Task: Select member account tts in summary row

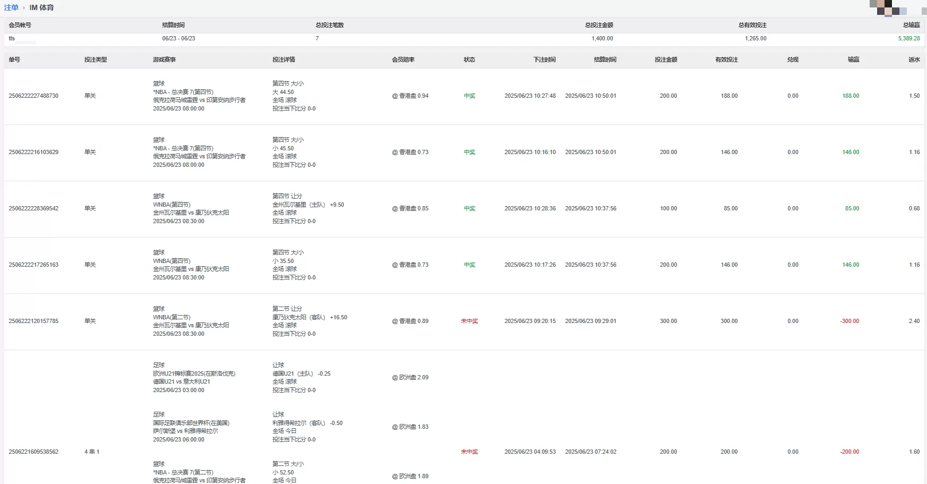Action: pos(12,38)
